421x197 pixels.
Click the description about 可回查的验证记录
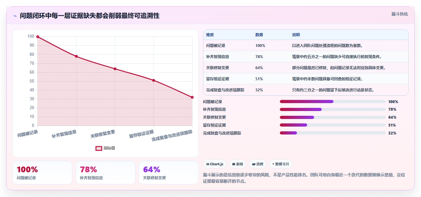point(327,79)
